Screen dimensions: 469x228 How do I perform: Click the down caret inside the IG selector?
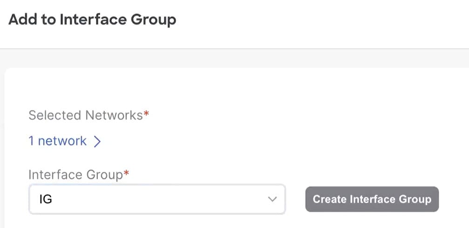(272, 199)
